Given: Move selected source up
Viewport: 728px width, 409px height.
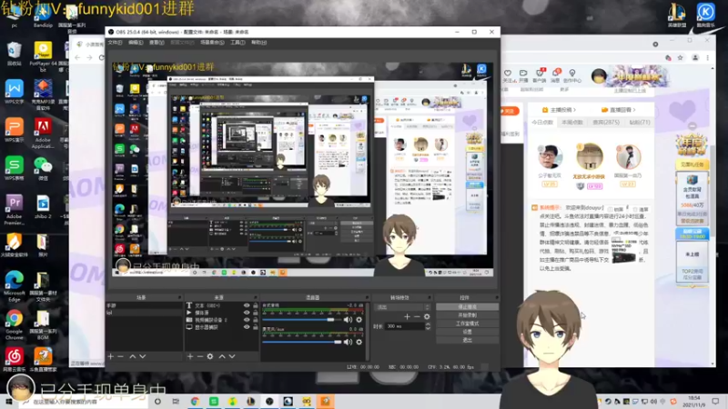Looking at the screenshot, I should pyautogui.click(x=222, y=356).
